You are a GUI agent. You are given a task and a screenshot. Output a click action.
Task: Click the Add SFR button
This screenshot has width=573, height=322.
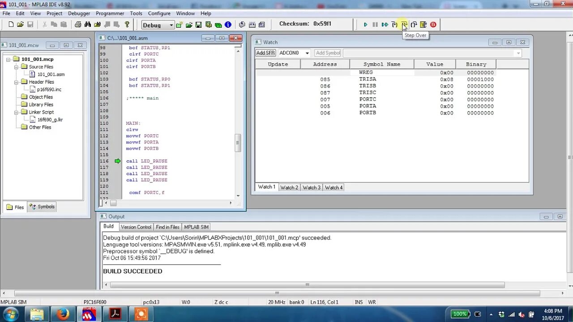tap(265, 53)
